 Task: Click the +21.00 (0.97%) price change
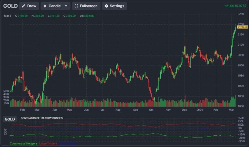click(x=235, y=6)
